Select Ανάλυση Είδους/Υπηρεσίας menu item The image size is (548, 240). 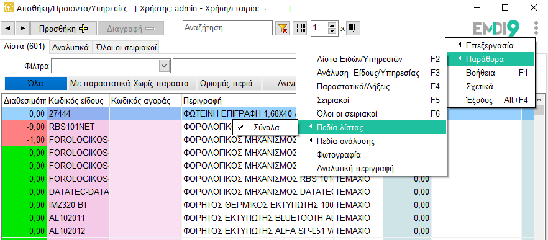[372, 73]
